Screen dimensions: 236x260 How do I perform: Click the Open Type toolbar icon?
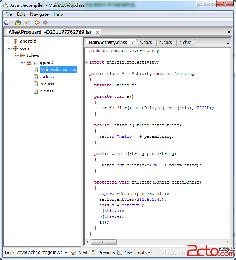point(18,22)
